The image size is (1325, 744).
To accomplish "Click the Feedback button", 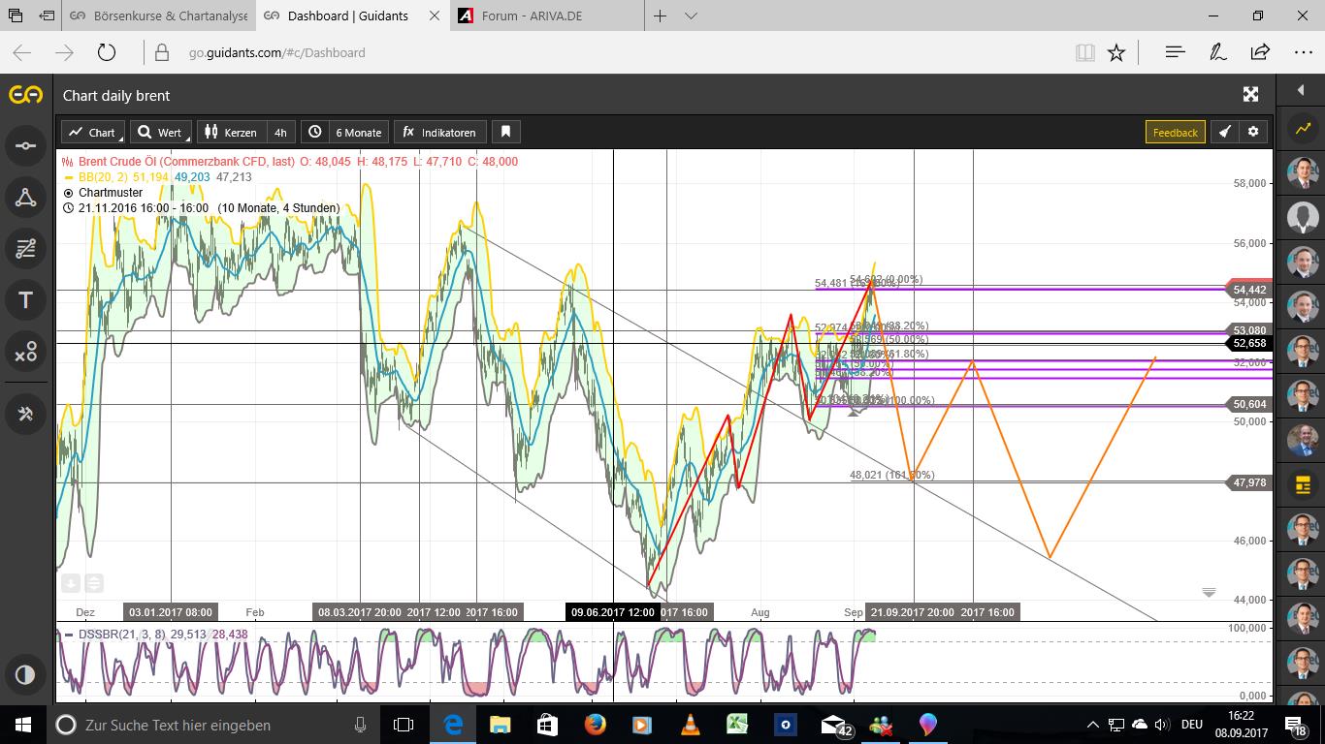I will [1175, 132].
